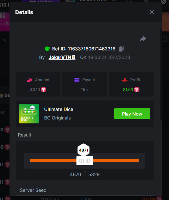This screenshot has width=169, height=200.
Task: Click the TRX coin icon beside Profit
Action: [x=137, y=90]
